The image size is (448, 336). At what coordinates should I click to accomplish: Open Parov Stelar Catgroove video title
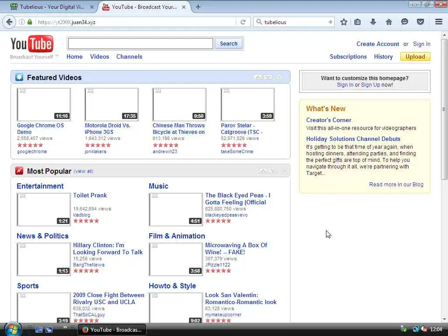click(241, 129)
